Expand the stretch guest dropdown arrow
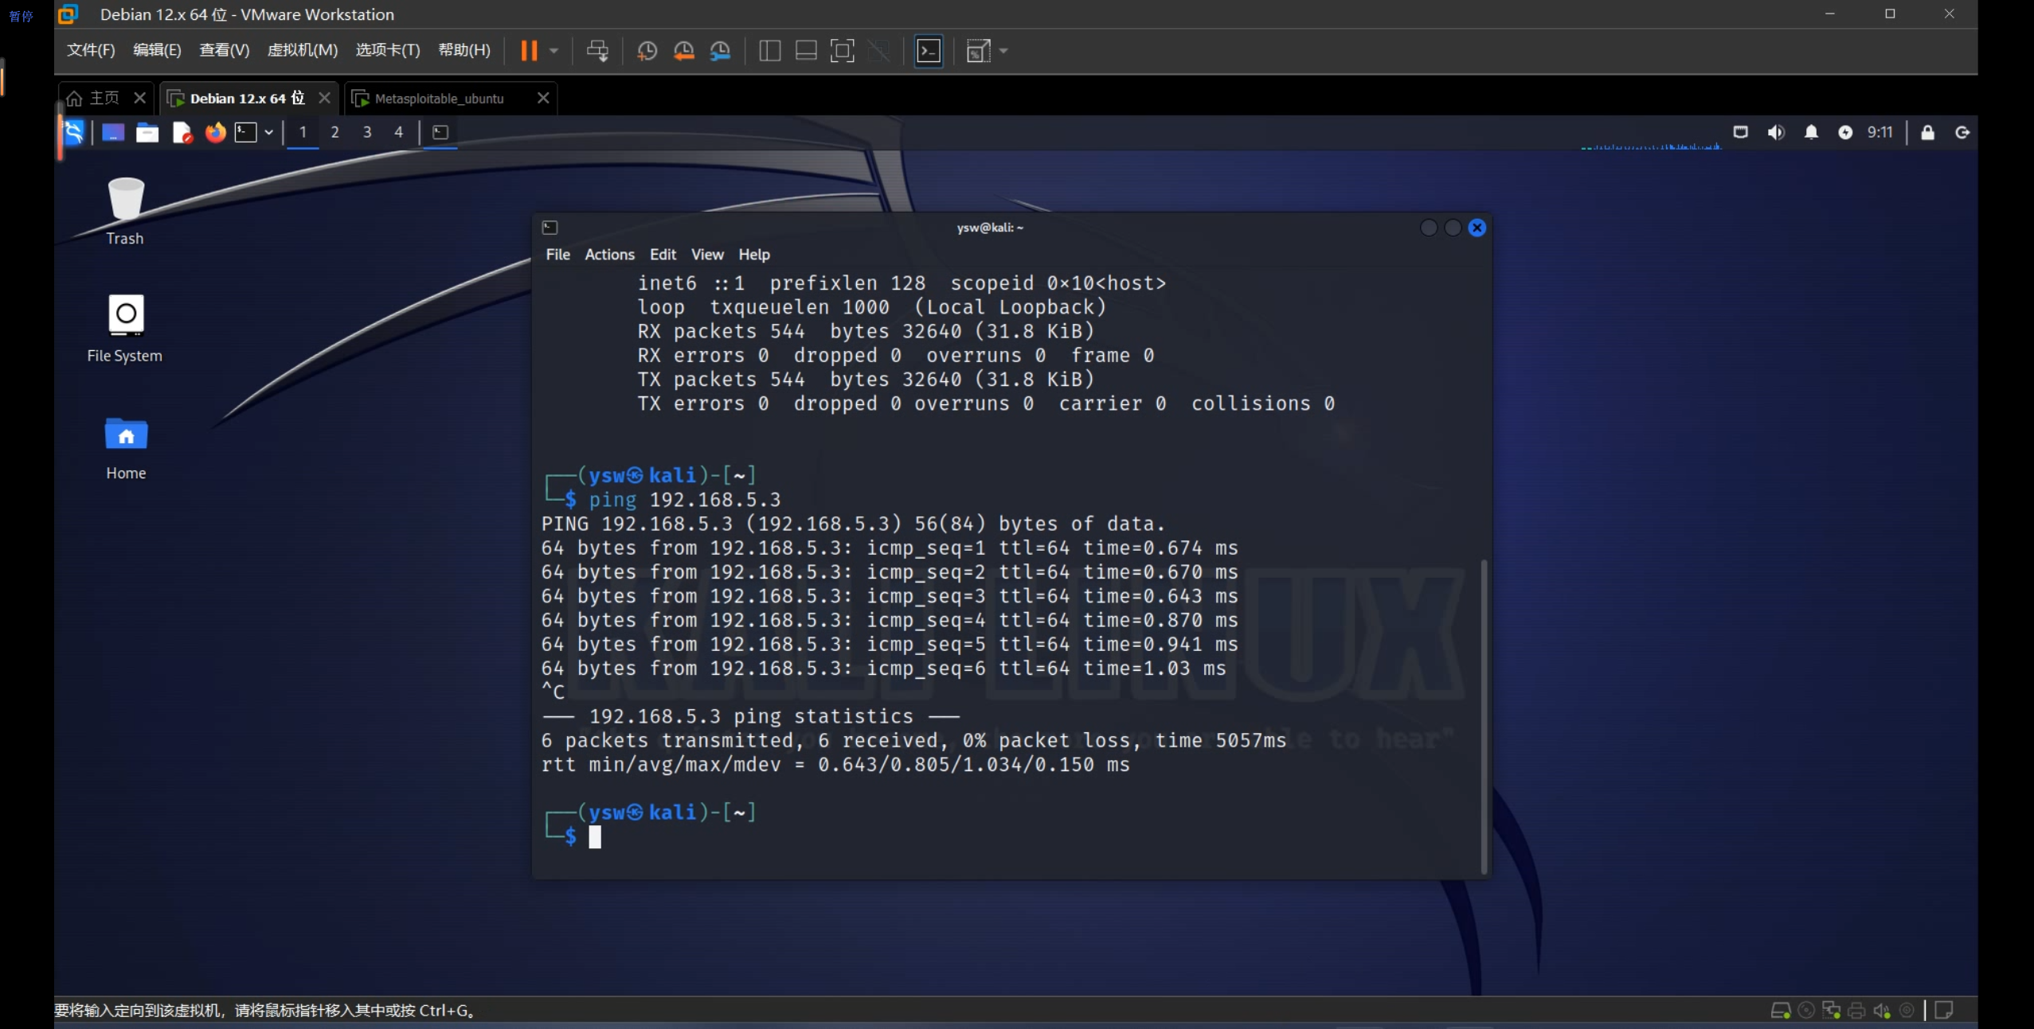This screenshot has width=2034, height=1029. (1003, 51)
